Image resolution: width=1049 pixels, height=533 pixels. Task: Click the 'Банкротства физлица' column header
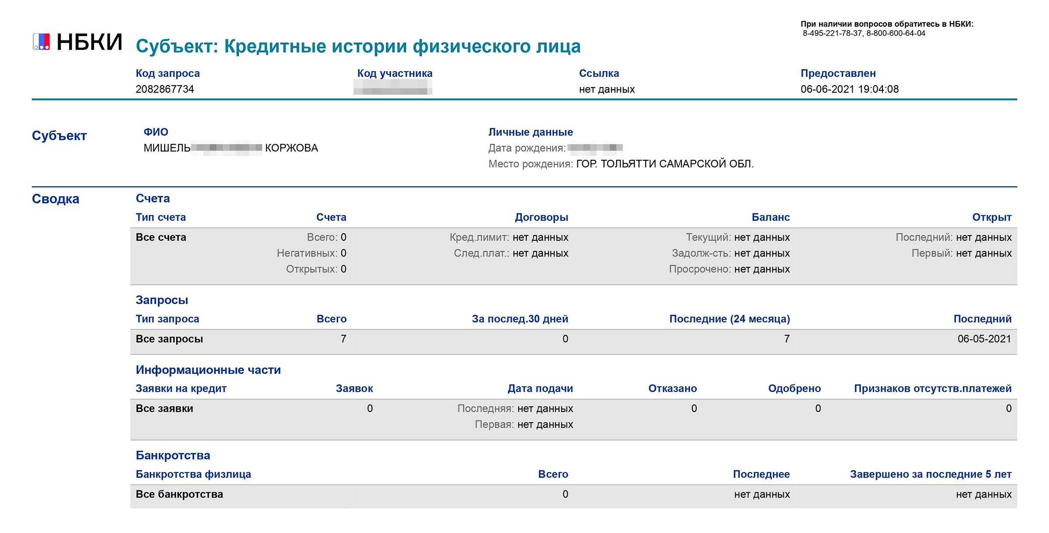(193, 474)
